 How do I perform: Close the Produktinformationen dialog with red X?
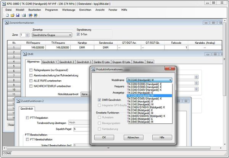170,68
